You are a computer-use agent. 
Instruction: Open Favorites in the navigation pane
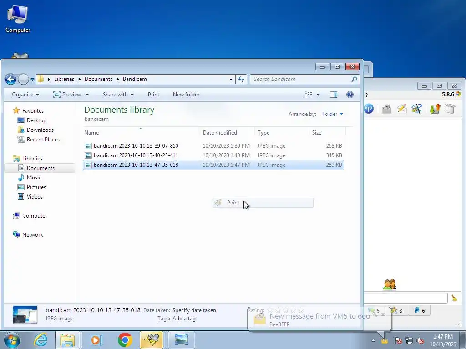tap(33, 111)
